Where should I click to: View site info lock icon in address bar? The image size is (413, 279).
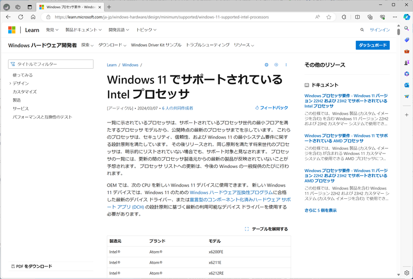48,17
